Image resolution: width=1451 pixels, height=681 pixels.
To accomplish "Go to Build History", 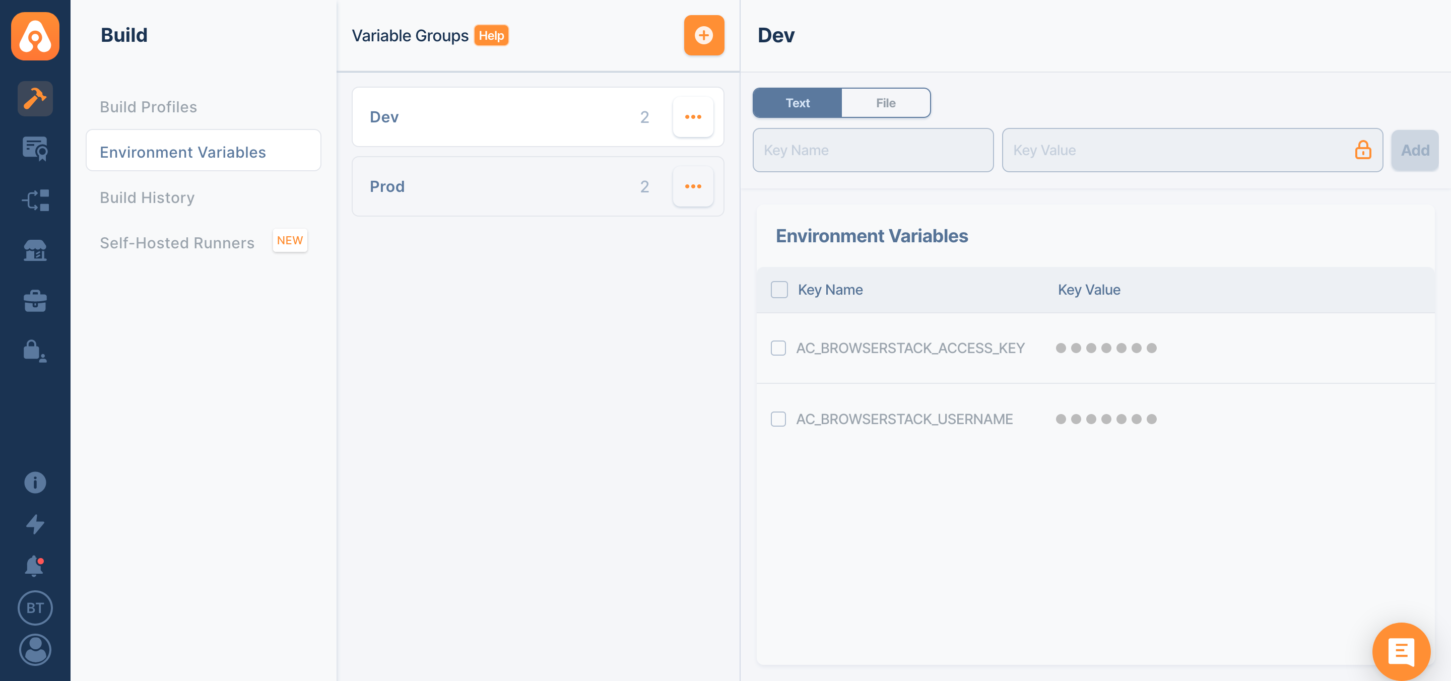I will 147,198.
